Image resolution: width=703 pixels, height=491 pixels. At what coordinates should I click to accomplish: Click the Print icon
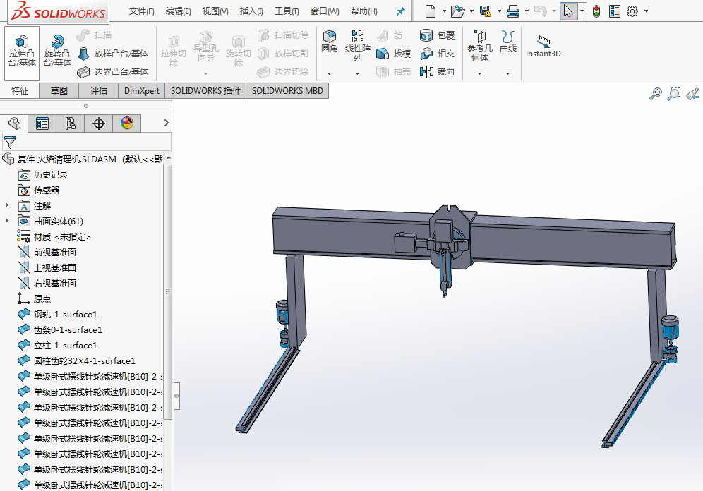pos(513,11)
